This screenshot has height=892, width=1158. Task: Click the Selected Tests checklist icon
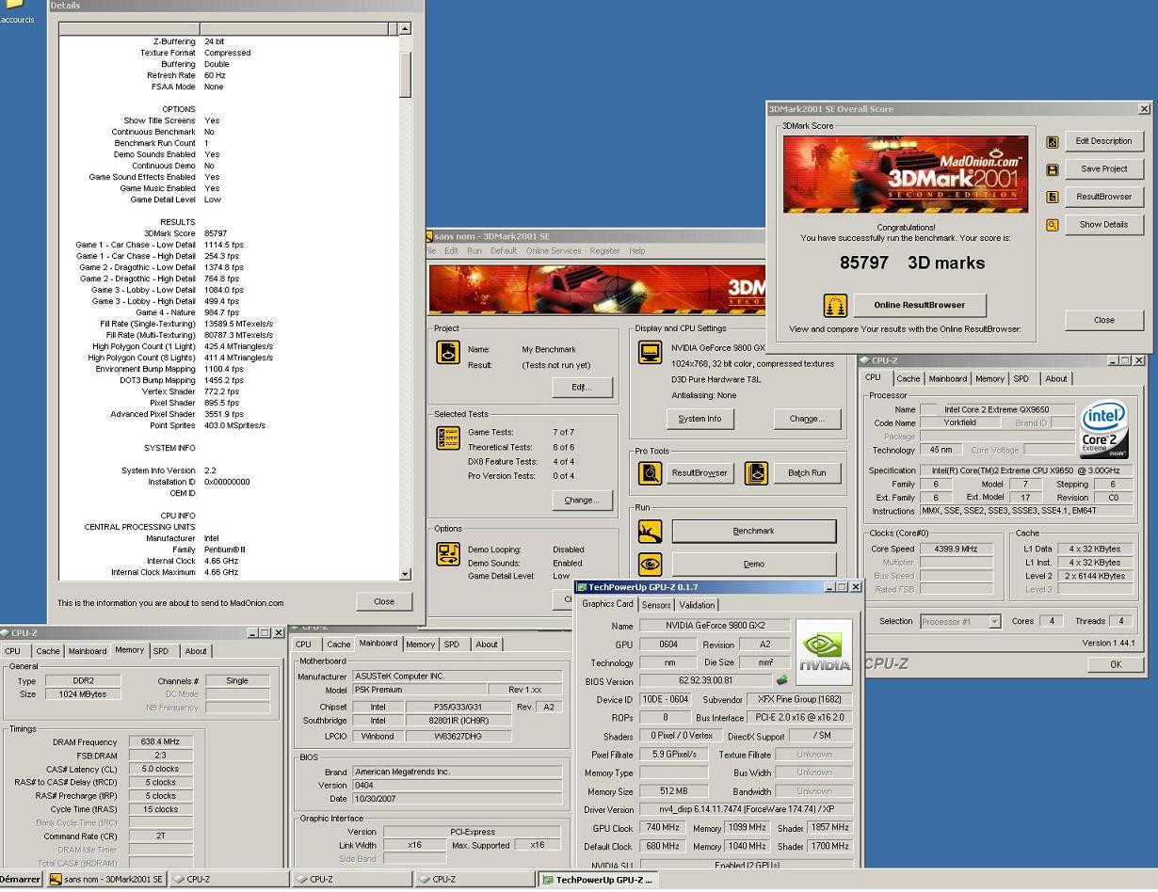(448, 438)
